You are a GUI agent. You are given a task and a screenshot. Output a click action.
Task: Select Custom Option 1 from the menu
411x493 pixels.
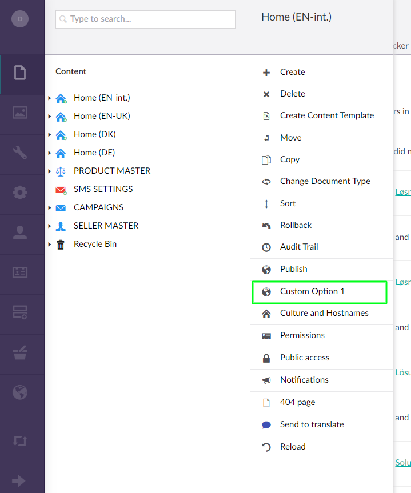point(312,291)
